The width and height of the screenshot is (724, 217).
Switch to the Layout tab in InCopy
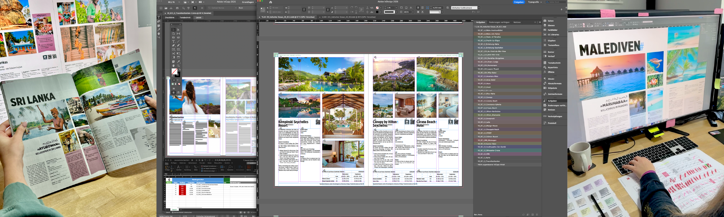coord(198,17)
